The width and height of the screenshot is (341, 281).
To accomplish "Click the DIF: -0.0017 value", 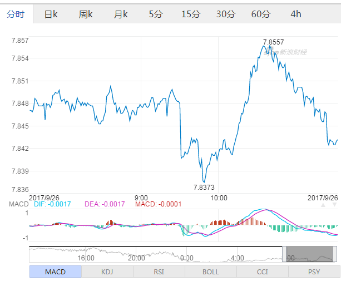I will [x=52, y=204].
